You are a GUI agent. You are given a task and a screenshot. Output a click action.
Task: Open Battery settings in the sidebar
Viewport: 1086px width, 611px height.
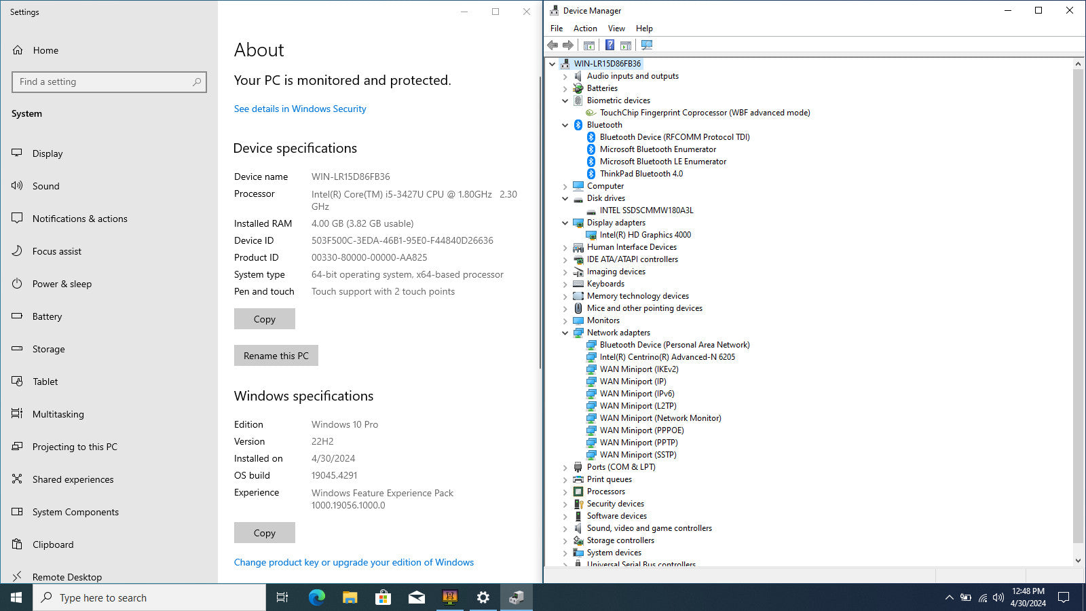coord(47,316)
